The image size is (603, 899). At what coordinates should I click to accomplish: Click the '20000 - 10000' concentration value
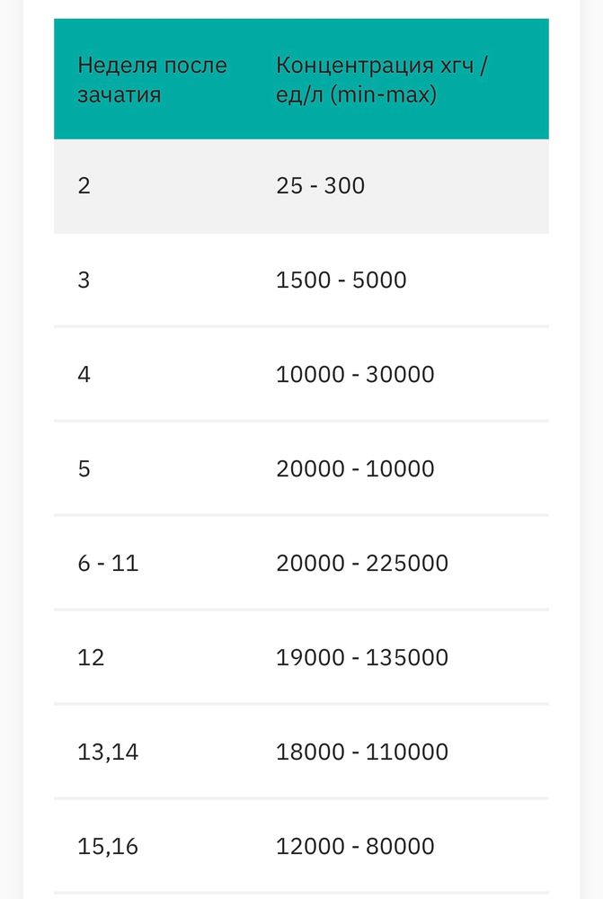coord(355,469)
